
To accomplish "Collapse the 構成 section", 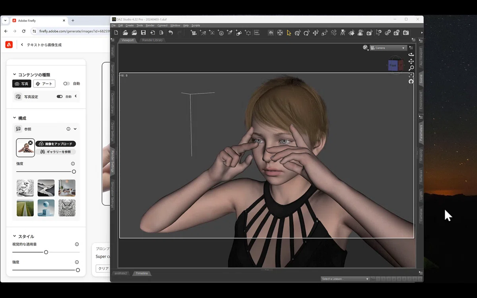I will click(x=15, y=118).
